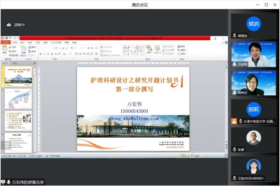Click the Quick Styles icon
The width and height of the screenshot is (280, 186).
[157, 50]
